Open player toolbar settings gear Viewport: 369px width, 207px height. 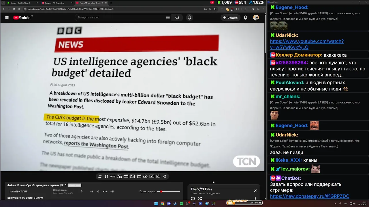pyautogui.click(x=165, y=177)
